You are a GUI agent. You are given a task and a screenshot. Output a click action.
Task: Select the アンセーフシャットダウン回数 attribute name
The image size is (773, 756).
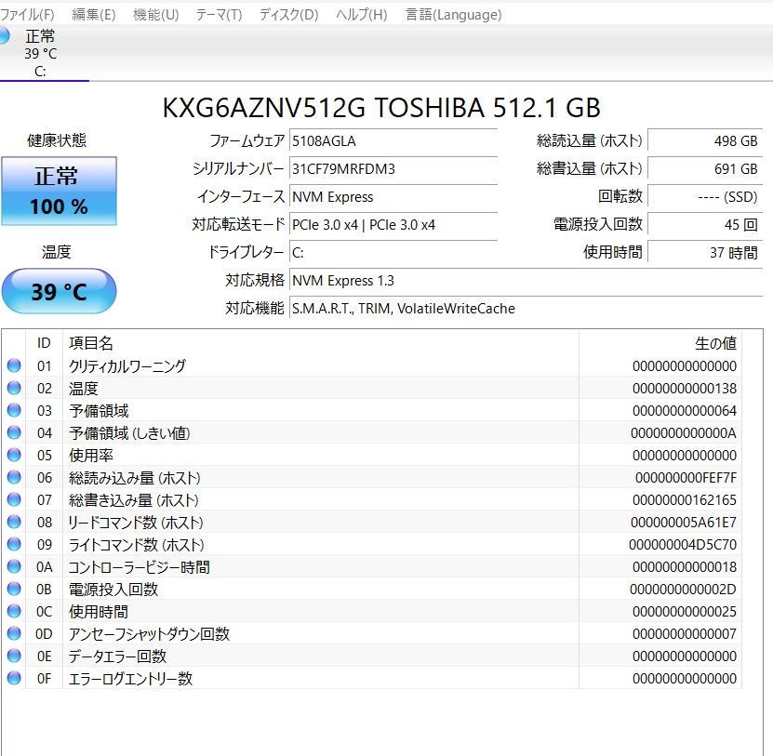[x=149, y=634]
